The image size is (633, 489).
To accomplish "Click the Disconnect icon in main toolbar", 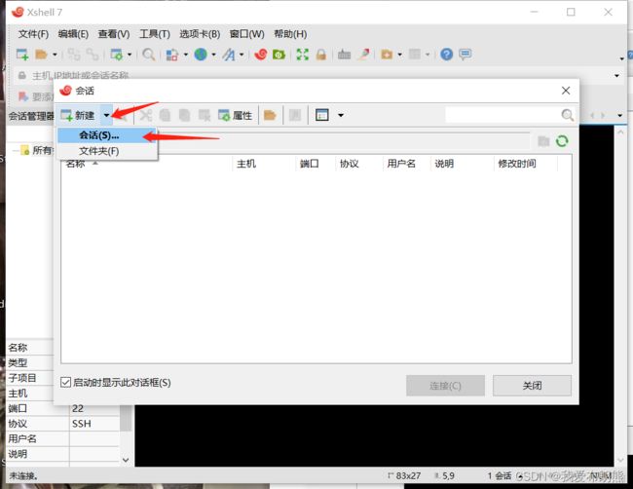I will tap(74, 55).
